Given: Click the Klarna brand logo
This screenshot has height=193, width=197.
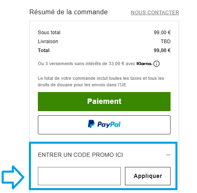Looking at the screenshot, I should (x=144, y=64).
